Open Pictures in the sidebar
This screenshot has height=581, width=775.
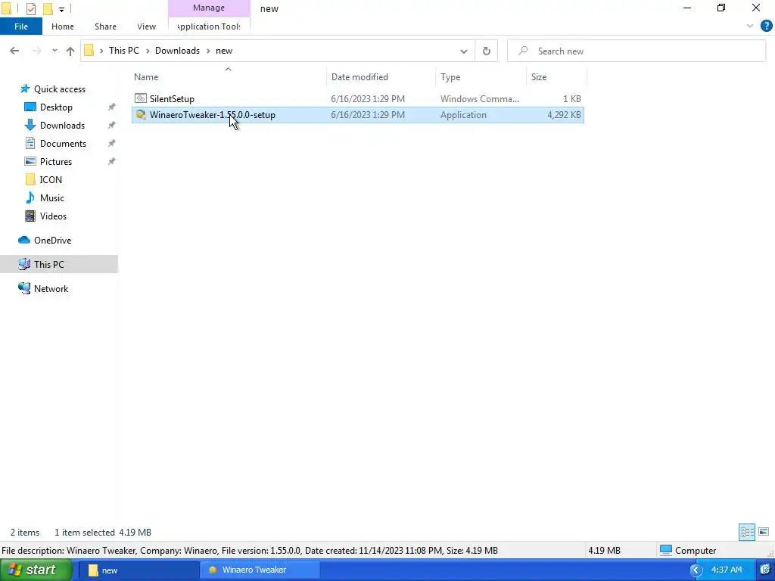point(56,162)
